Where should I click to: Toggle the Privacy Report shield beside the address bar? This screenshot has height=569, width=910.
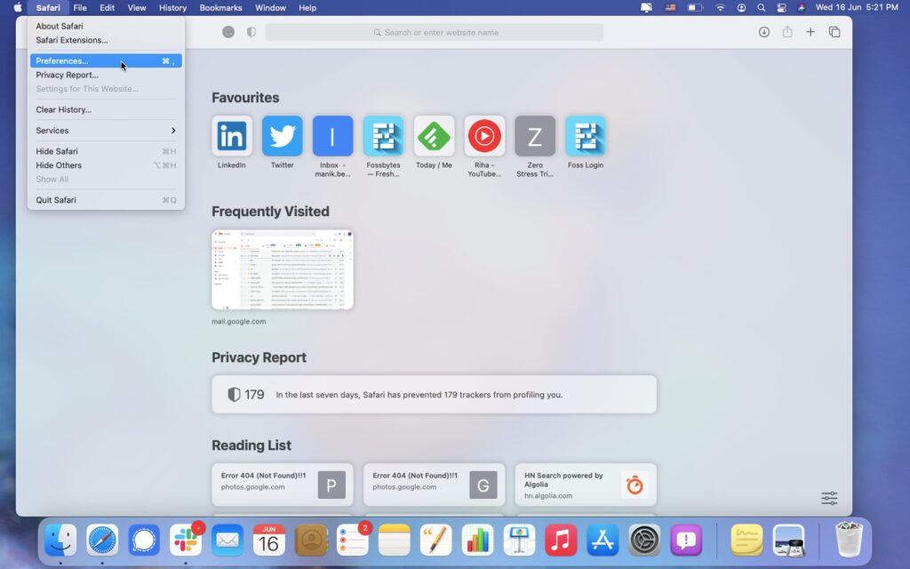[x=250, y=31]
